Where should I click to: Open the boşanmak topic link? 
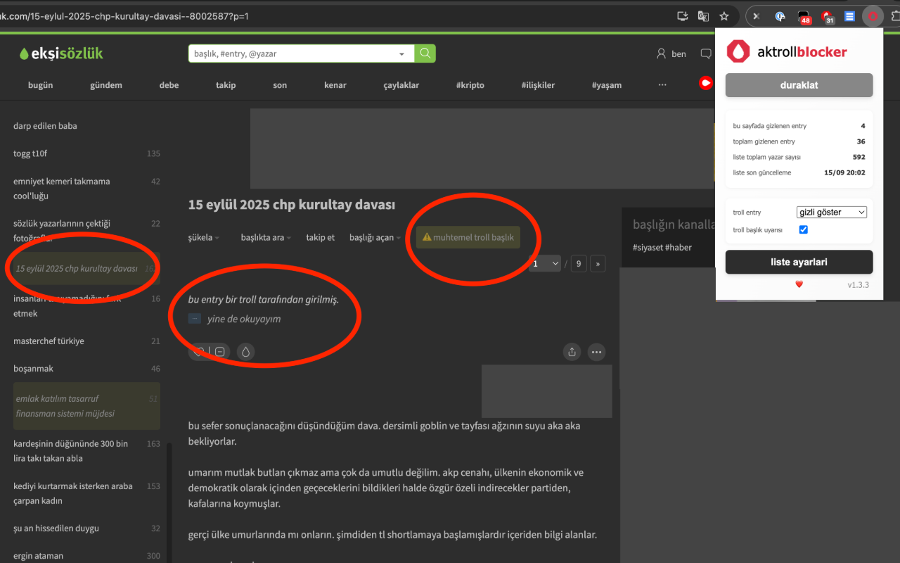(x=34, y=368)
